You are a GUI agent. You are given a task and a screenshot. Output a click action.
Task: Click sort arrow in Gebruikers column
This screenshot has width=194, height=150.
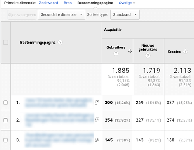pos(130,51)
